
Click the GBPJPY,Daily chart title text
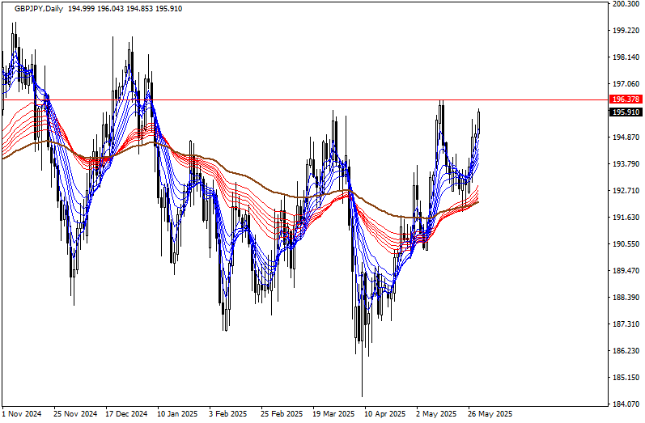pos(39,9)
